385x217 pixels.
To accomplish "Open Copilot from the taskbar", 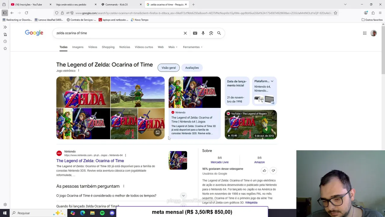I will coord(73,213).
